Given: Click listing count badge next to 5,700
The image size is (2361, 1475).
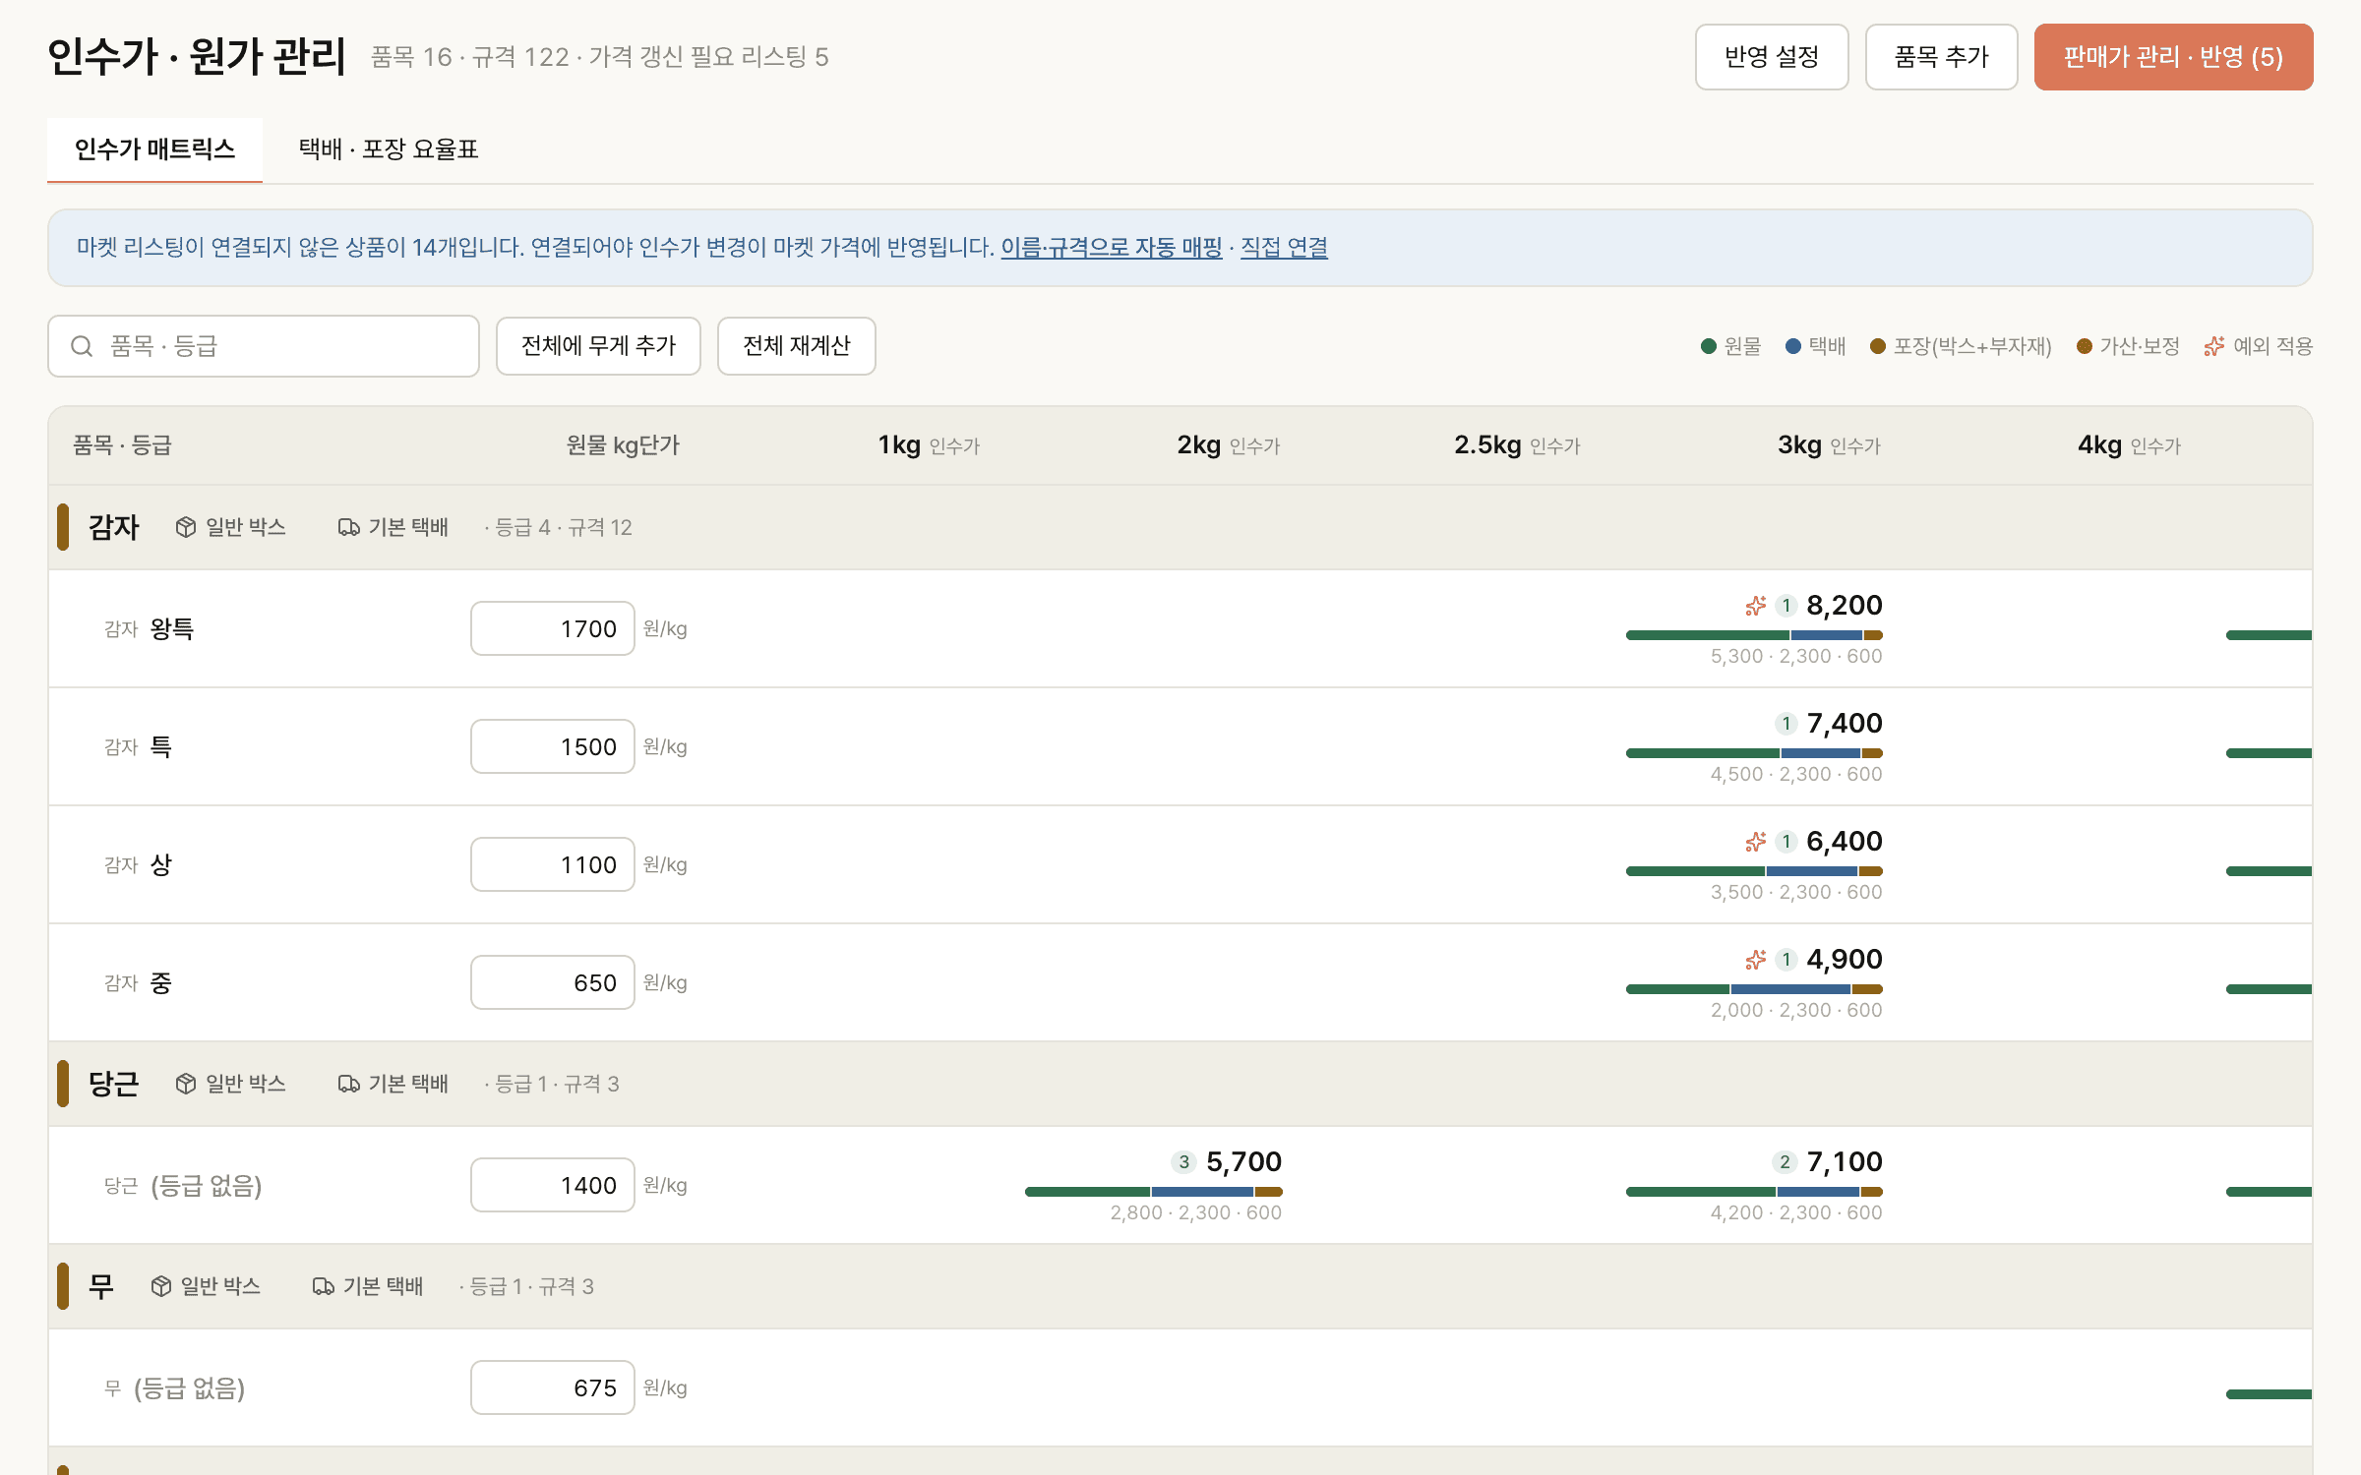Looking at the screenshot, I should click(1183, 1162).
